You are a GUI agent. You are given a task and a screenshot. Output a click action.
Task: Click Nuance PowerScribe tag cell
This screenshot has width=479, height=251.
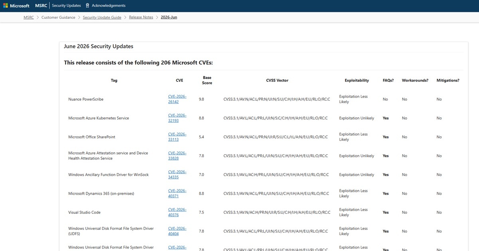pos(86,99)
